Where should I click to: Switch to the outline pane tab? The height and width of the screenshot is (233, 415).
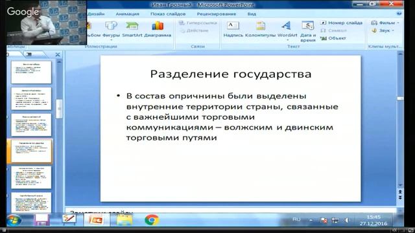[x=30, y=54]
